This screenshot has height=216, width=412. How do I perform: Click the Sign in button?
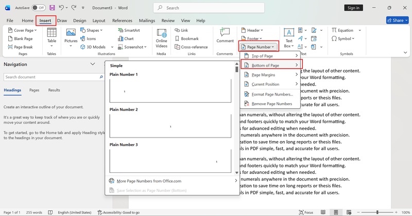click(x=354, y=8)
